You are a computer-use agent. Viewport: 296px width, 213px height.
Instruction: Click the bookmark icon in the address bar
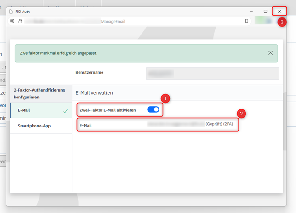click(247, 21)
